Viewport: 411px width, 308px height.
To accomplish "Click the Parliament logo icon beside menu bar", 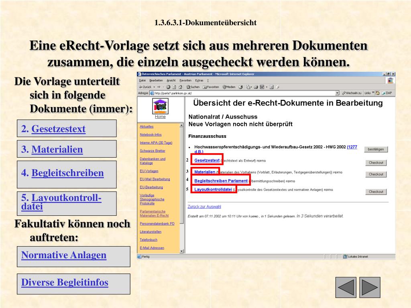I will [x=390, y=80].
